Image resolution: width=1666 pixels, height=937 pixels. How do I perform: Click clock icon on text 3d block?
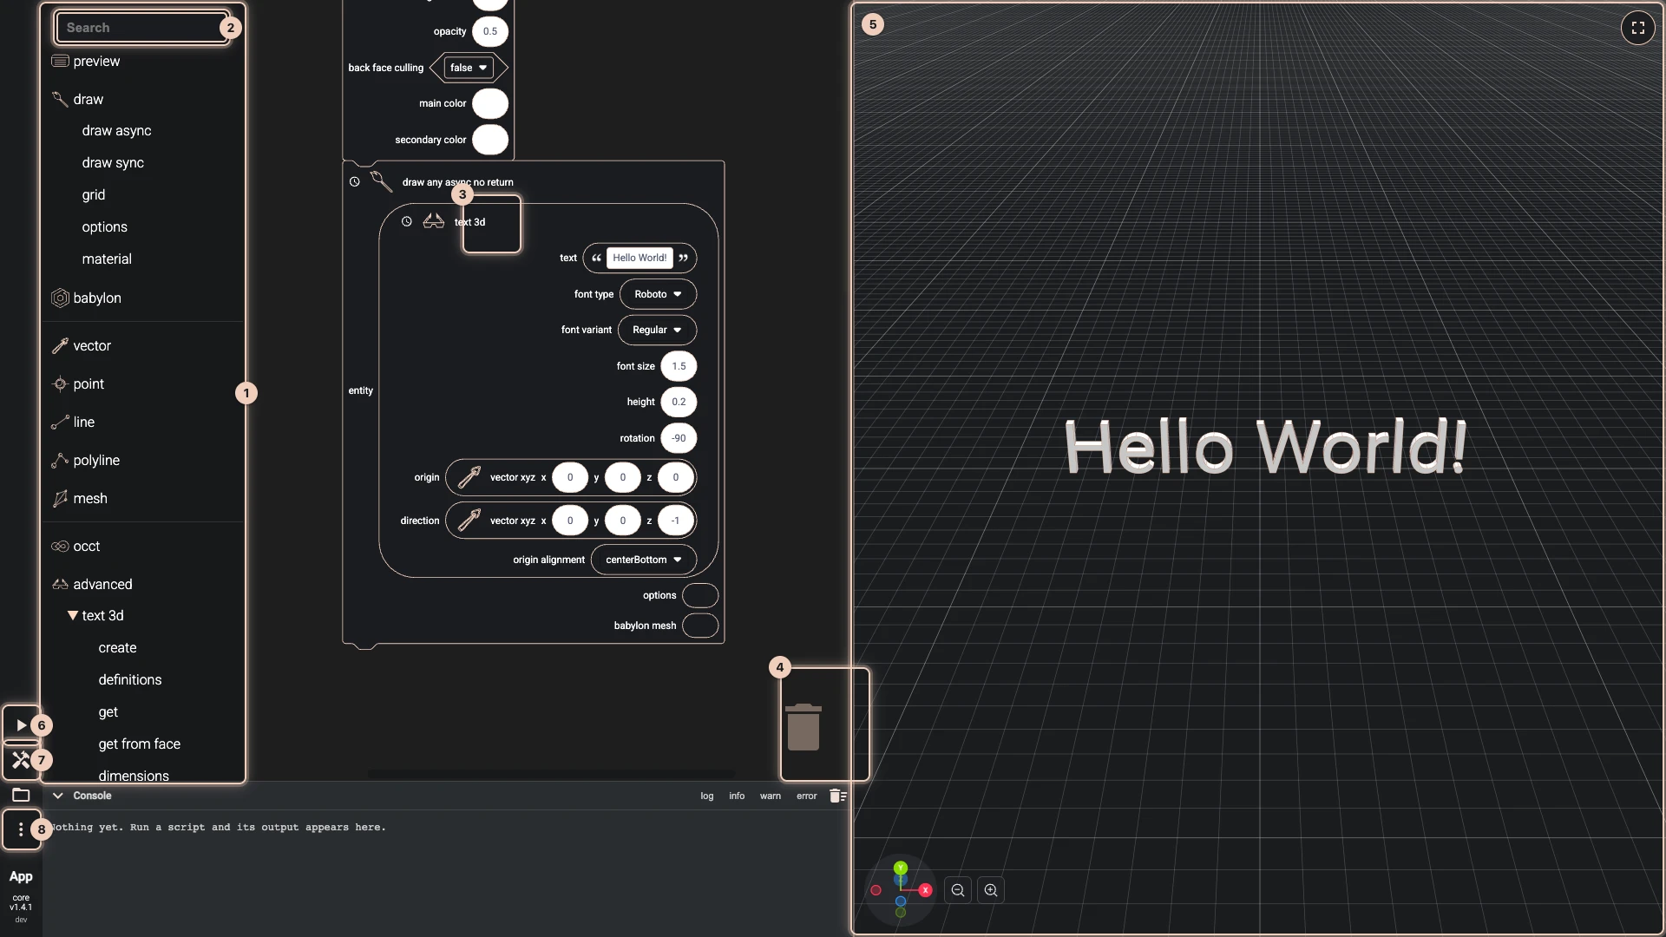pyautogui.click(x=407, y=222)
